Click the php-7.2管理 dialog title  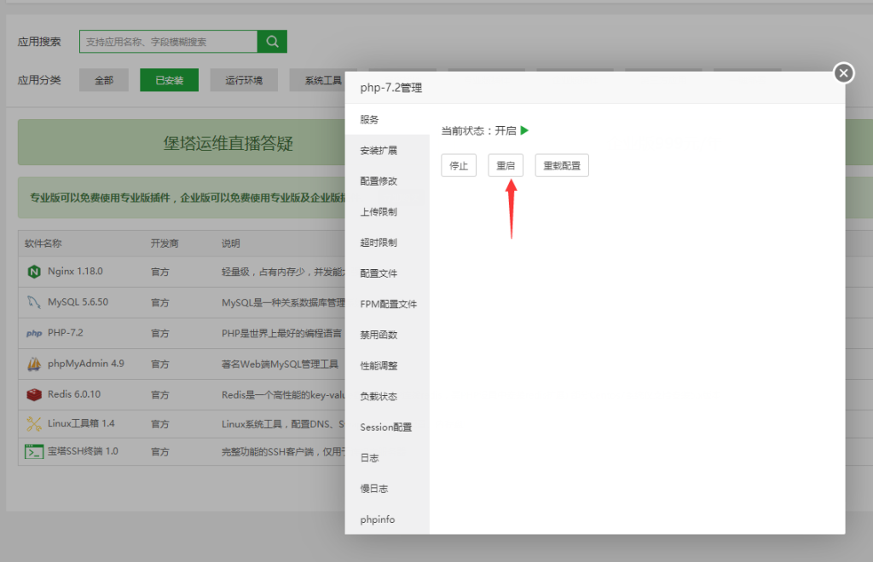(390, 88)
